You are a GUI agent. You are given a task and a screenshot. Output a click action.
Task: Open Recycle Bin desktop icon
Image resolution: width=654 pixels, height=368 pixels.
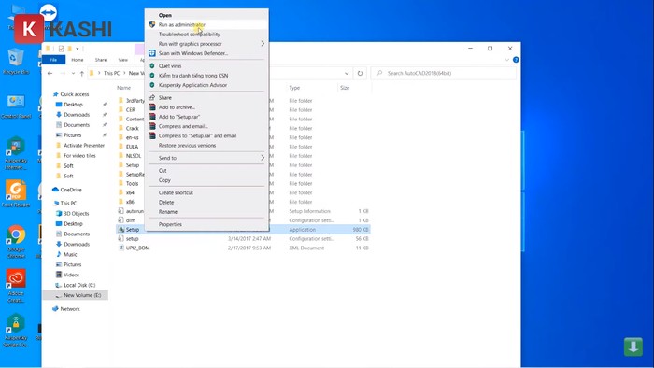click(x=16, y=62)
